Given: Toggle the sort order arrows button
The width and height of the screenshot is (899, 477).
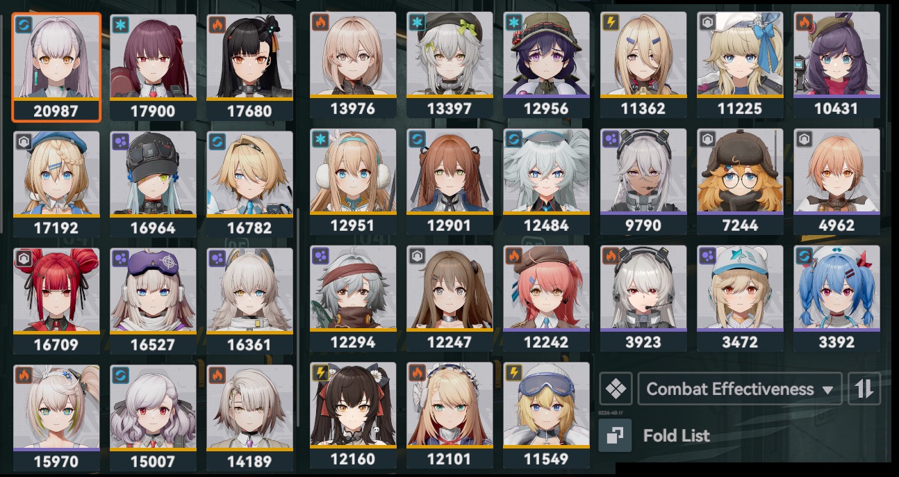Looking at the screenshot, I should point(864,389).
